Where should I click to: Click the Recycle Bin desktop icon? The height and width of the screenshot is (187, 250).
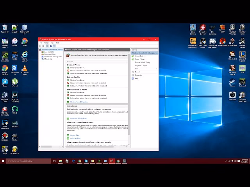5,29
